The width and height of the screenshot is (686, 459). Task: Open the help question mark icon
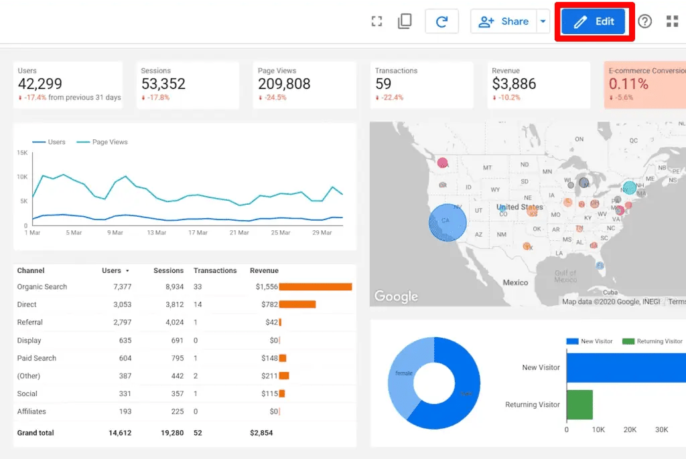coord(644,21)
